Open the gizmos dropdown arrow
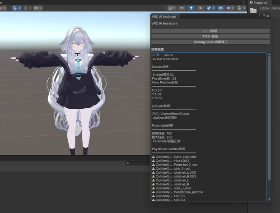This screenshot has width=280, height=213. pos(244,8)
